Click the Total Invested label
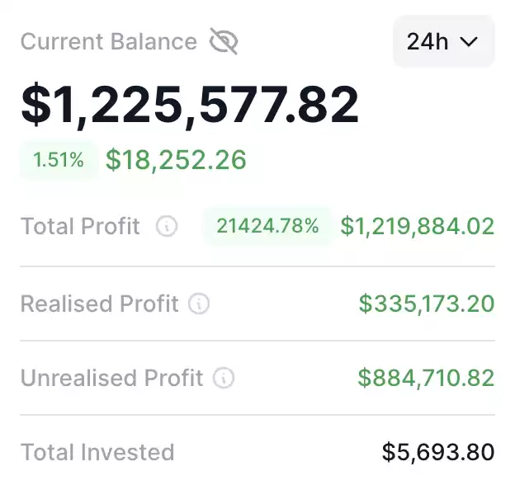 (x=97, y=452)
